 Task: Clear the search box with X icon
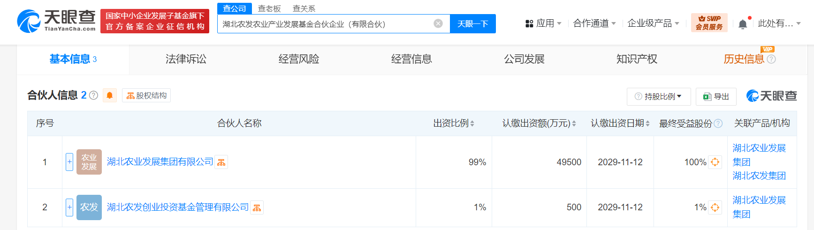pyautogui.click(x=438, y=23)
